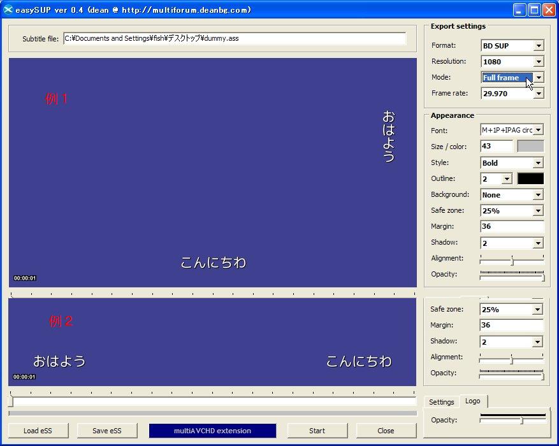Expand the upper Safe zone dropdown
This screenshot has height=446, width=559.
tap(512, 210)
